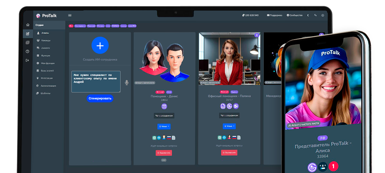
Task: Open Поддержка link in header
Action: tap(275, 15)
